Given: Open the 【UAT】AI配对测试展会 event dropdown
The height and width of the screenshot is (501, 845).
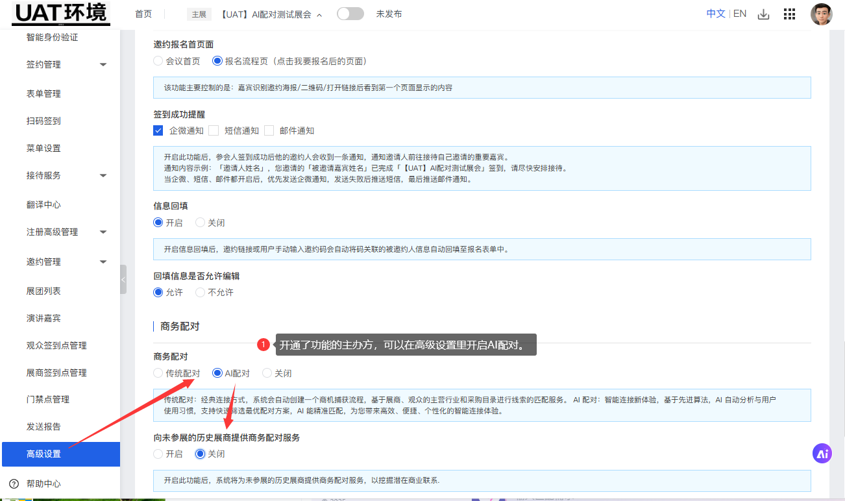Looking at the screenshot, I should (271, 14).
